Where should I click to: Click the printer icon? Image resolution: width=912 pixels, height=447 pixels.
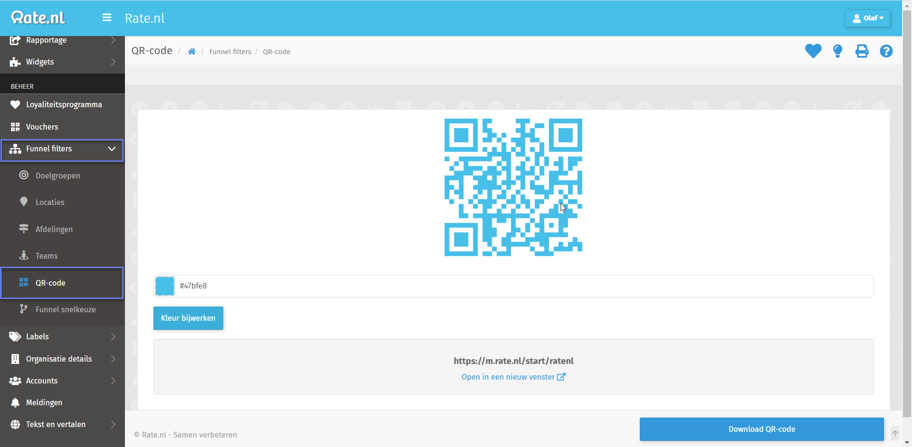[x=862, y=51]
